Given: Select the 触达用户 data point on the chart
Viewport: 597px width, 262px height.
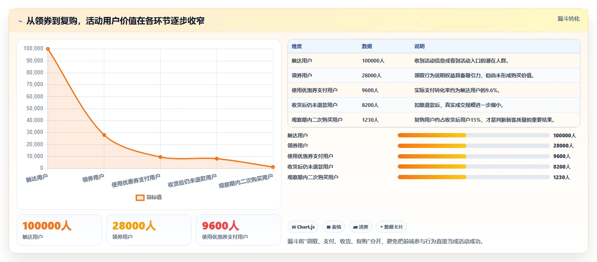Looking at the screenshot, I should (48, 49).
